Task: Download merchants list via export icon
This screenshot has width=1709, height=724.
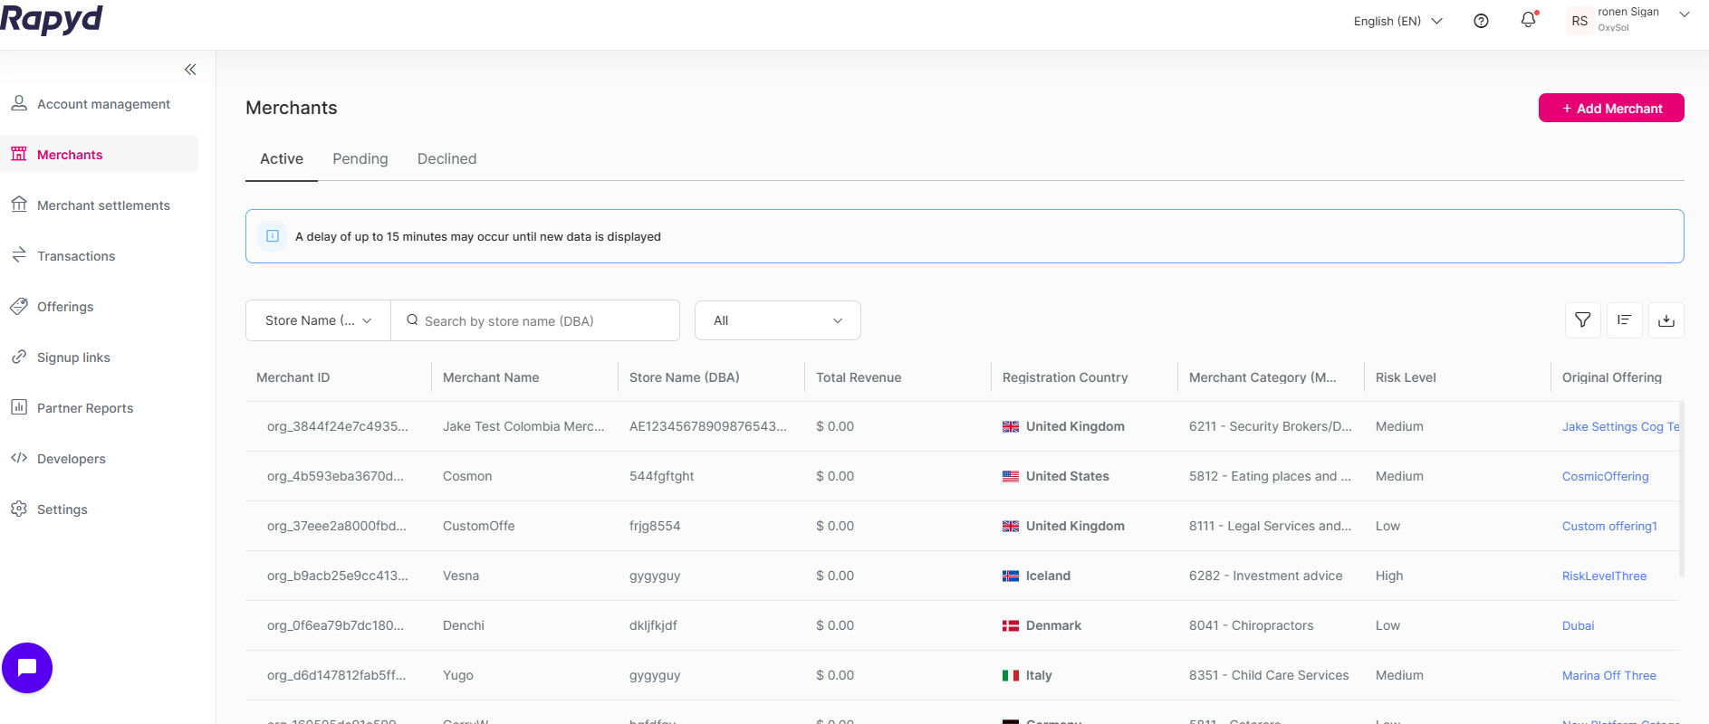Action: click(x=1666, y=320)
